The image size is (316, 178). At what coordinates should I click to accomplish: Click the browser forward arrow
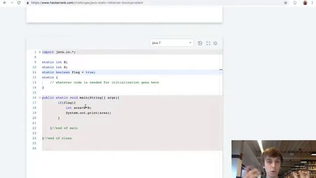[12, 3]
